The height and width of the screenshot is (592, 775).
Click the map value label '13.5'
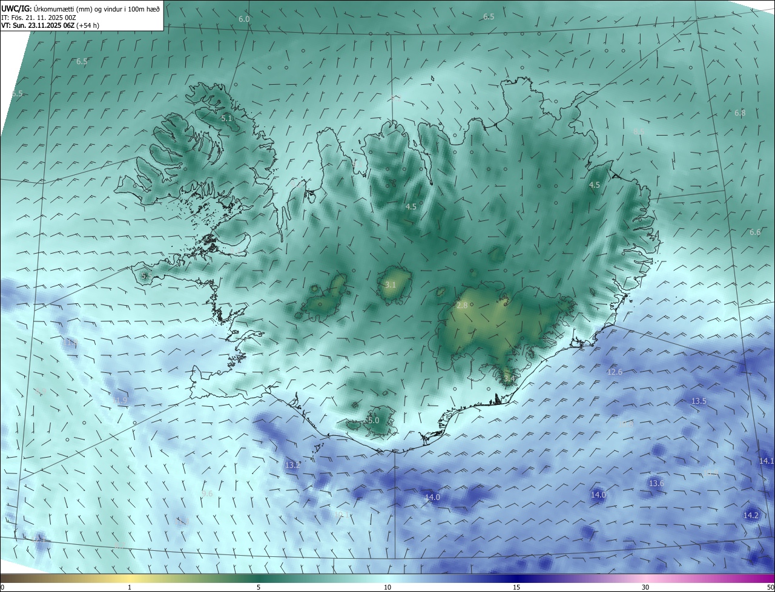699,401
